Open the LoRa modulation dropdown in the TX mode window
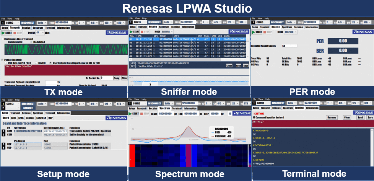Viewport: 374px width, 181px height. click(x=42, y=23)
